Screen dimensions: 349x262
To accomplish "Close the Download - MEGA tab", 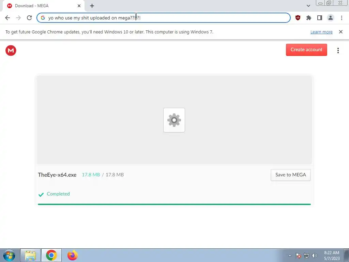I will tap(79, 6).
